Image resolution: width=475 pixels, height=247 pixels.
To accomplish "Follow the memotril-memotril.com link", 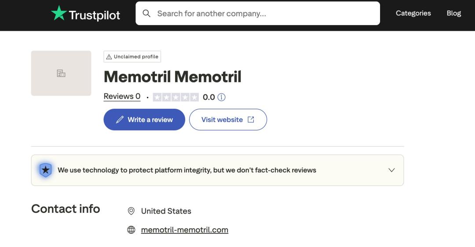I will (184, 230).
